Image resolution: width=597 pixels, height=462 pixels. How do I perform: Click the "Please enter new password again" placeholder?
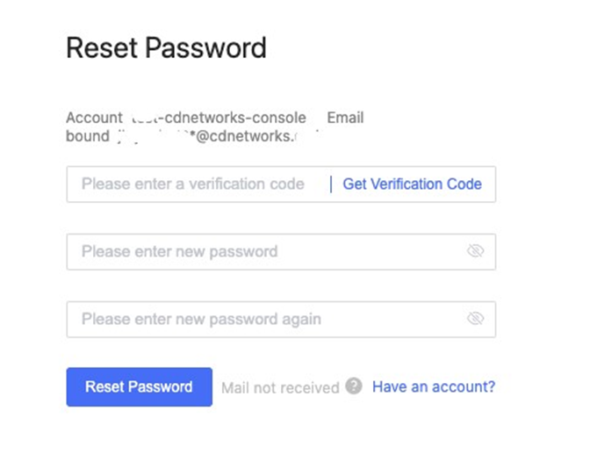click(x=201, y=319)
